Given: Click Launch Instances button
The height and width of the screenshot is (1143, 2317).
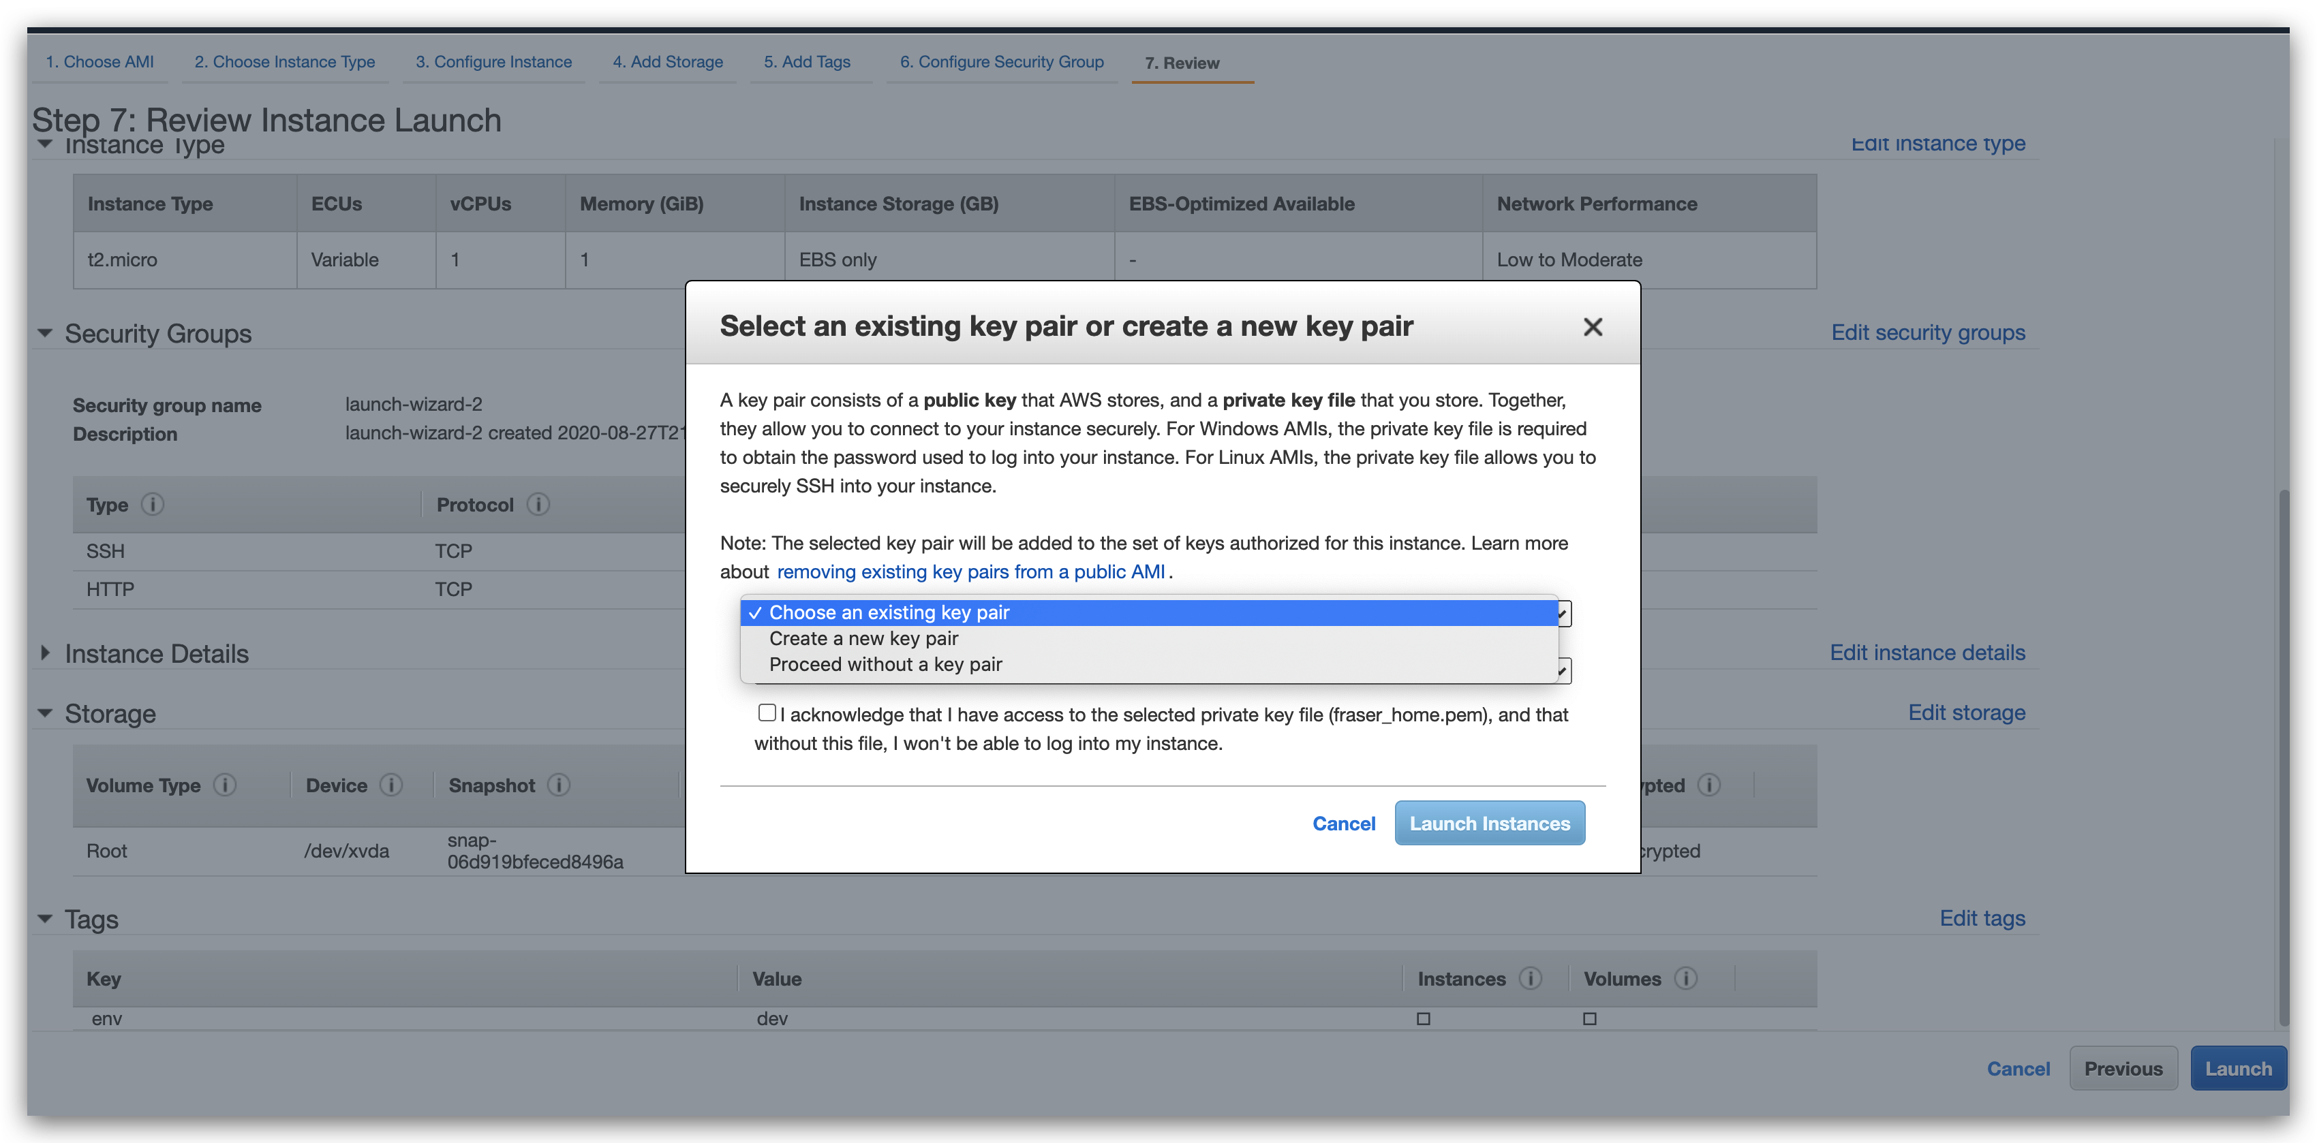Looking at the screenshot, I should [1490, 823].
